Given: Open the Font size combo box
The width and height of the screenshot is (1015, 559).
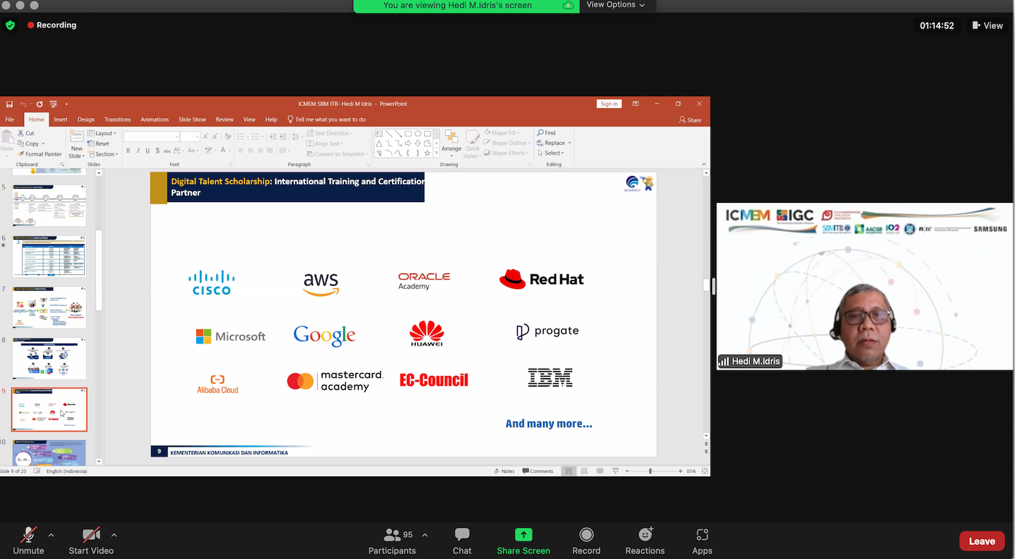Looking at the screenshot, I should click(190, 136).
